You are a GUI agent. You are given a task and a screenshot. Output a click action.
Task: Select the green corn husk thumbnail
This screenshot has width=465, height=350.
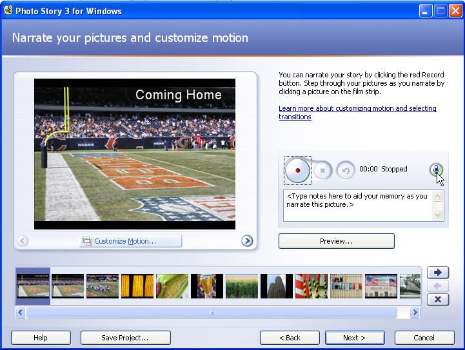tap(172, 286)
